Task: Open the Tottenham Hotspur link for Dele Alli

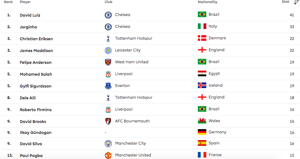Action: [133, 97]
